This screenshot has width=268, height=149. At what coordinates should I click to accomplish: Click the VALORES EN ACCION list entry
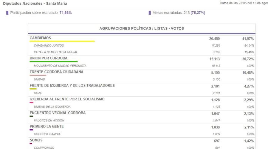pyautogui.click(x=49, y=120)
